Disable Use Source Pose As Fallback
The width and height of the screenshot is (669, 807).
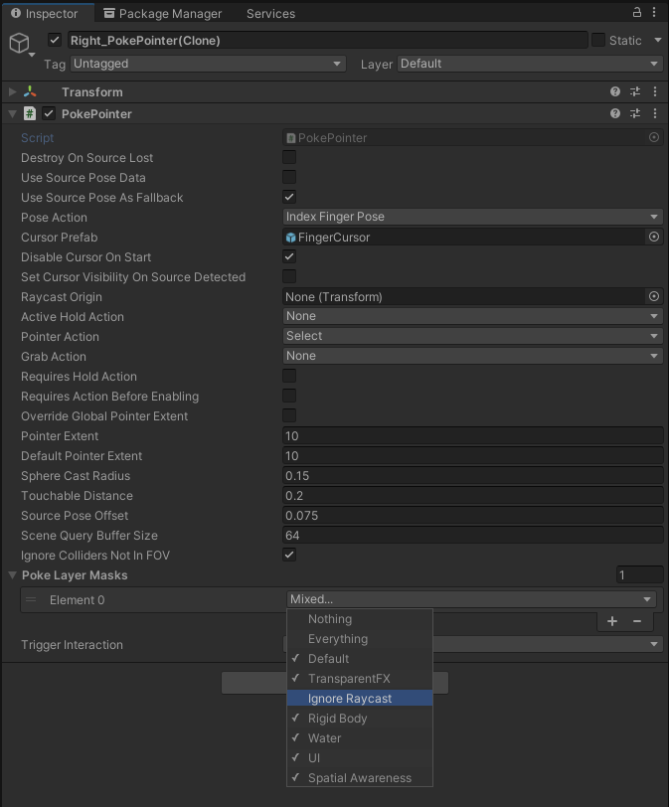[288, 197]
